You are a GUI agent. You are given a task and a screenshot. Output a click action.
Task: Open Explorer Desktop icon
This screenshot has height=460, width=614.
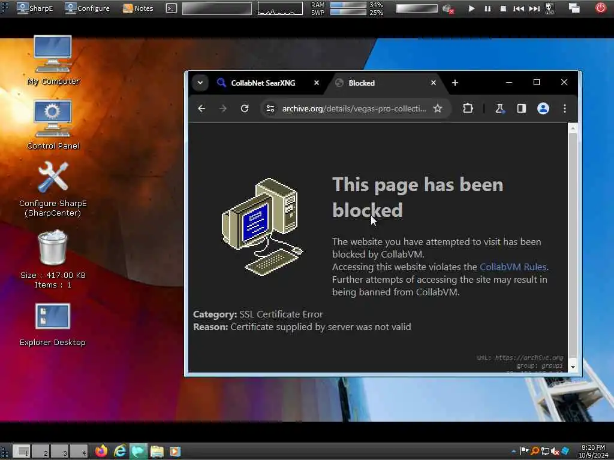pos(53,325)
